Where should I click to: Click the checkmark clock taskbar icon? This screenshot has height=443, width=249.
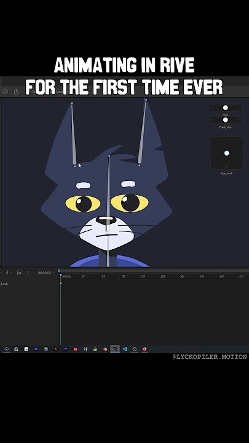pyautogui.click(x=6, y=349)
